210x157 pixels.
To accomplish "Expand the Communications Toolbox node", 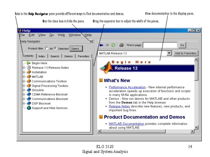I will 24,81.
